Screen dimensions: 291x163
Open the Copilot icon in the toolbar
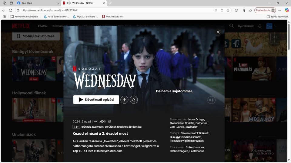click(x=287, y=10)
